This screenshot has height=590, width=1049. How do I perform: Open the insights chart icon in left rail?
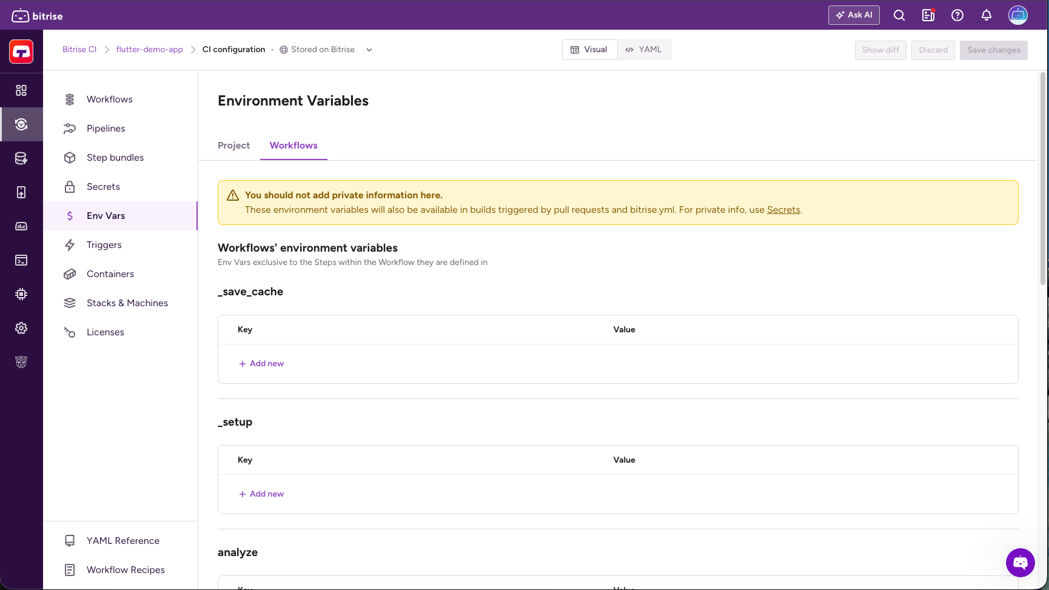click(x=21, y=226)
